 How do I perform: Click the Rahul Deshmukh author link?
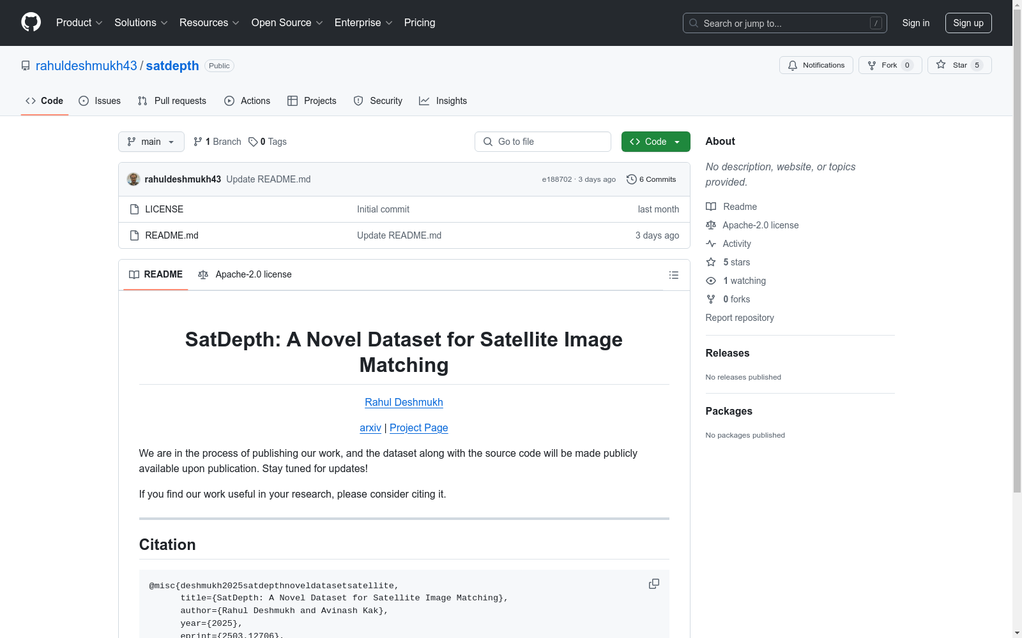[404, 402]
